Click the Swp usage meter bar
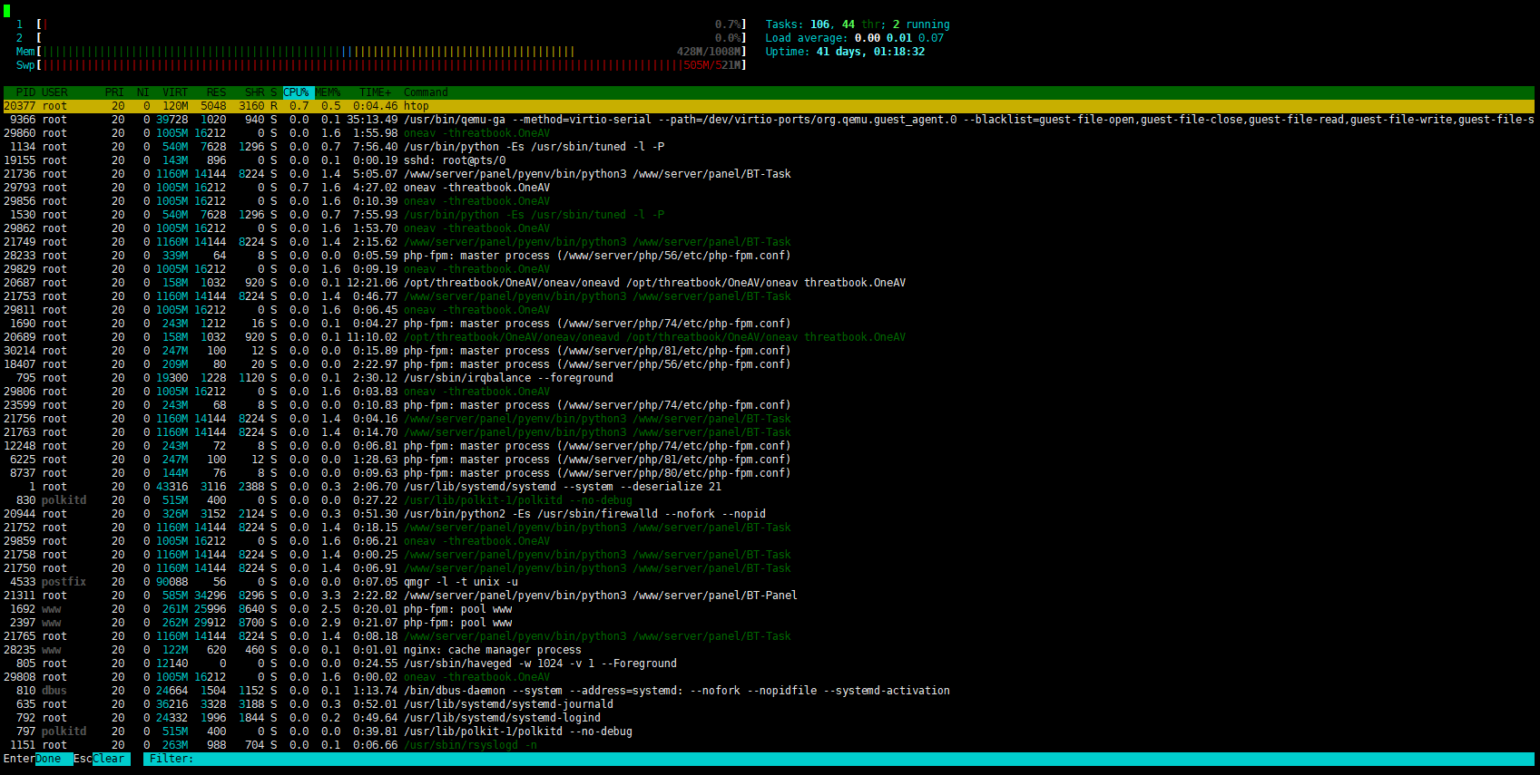 pos(381,65)
